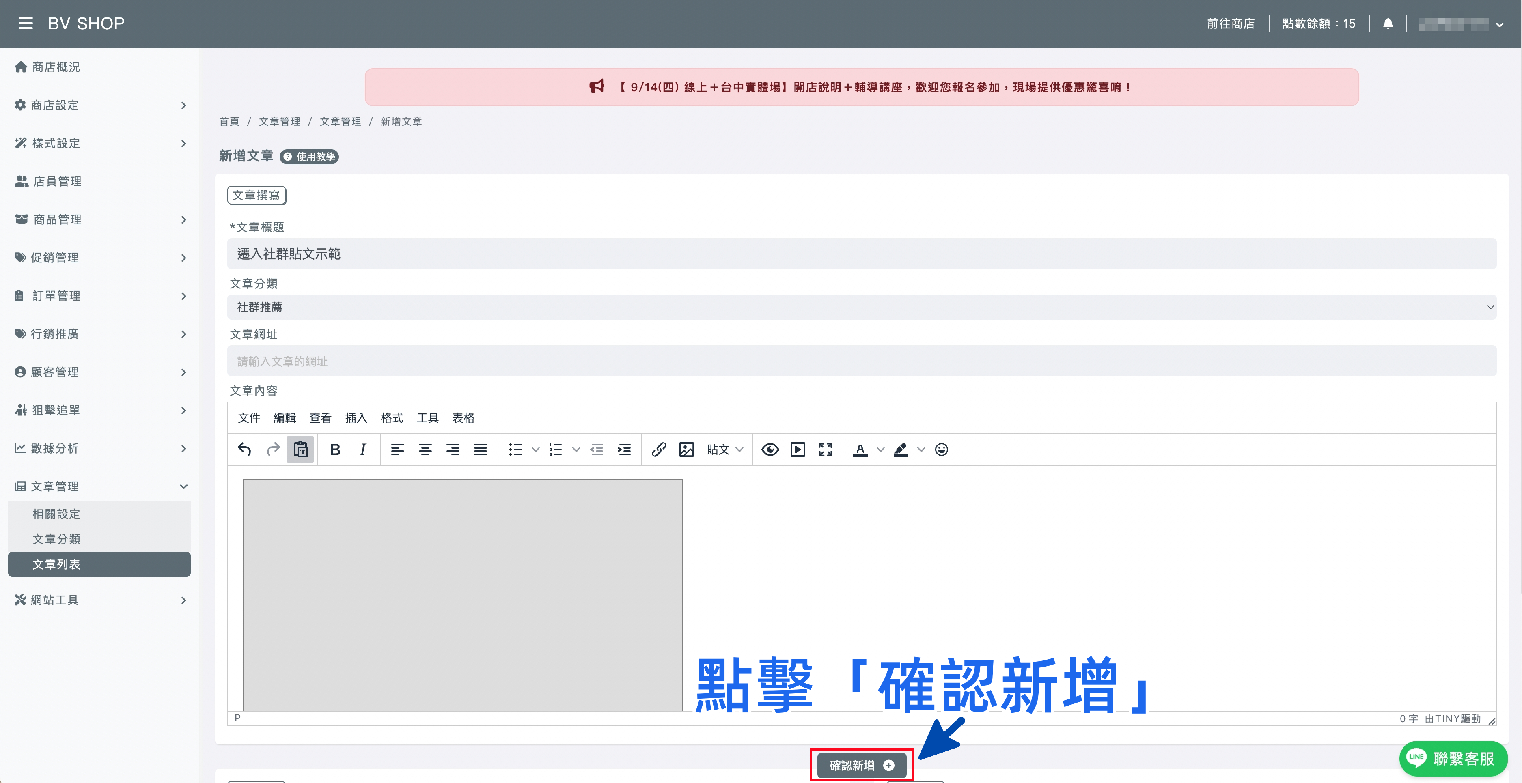
Task: Apply text color with A icon
Action: (860, 450)
